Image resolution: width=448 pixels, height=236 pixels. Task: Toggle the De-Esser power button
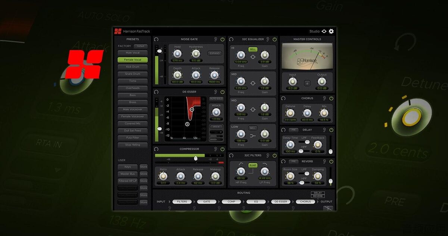point(223,92)
